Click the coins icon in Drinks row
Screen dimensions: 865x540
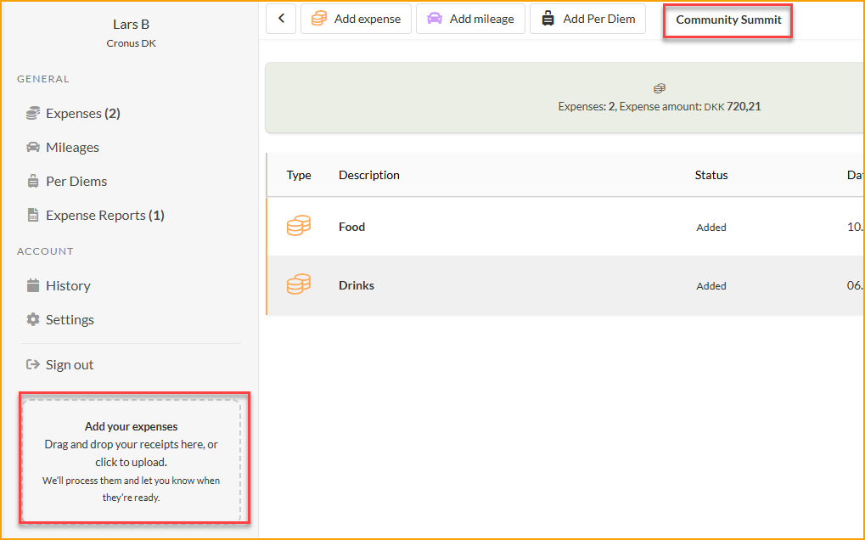tap(298, 285)
